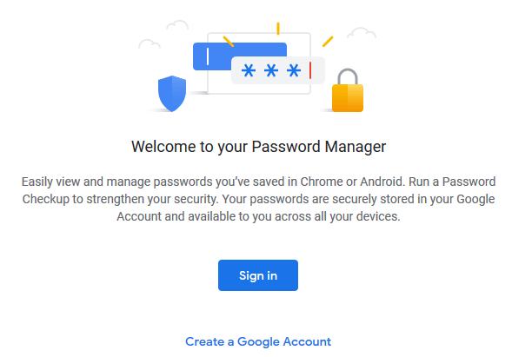Click the cloud outline above the padlock
This screenshot has width=512, height=357.
pyautogui.click(x=362, y=33)
